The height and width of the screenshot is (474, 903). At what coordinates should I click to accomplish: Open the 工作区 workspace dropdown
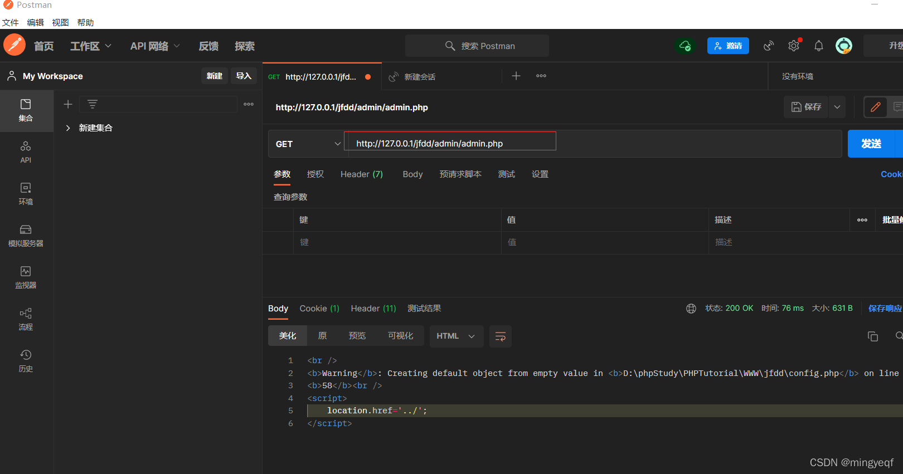point(91,46)
